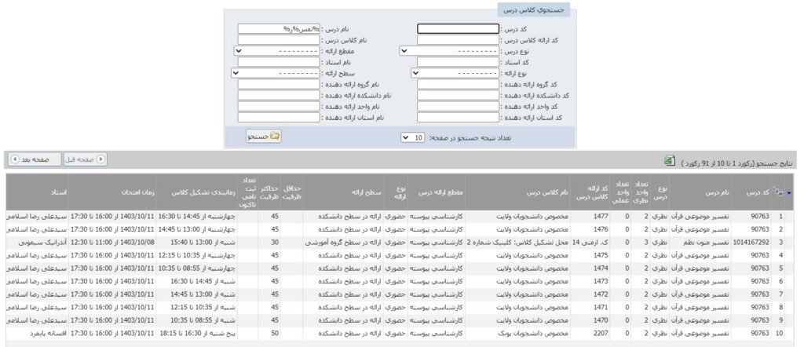Go to next page with صفحه بعد
Image resolution: width=804 pixels, height=347 pixels.
(x=35, y=159)
